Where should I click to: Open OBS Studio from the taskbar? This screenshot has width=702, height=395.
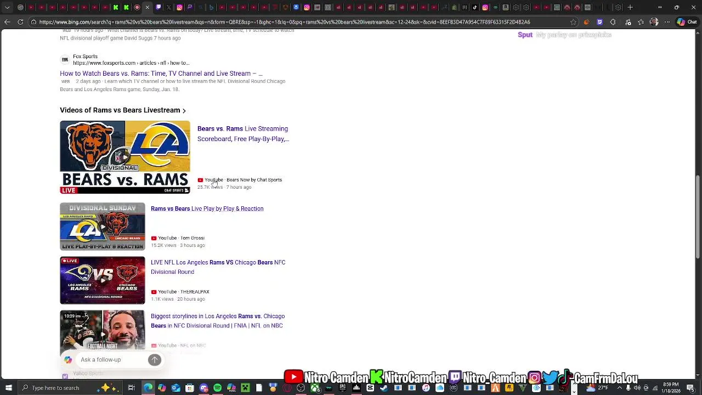click(301, 388)
